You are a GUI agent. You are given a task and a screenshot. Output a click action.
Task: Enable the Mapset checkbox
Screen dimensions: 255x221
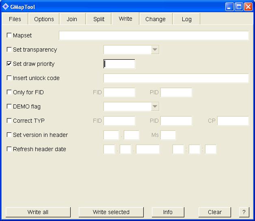click(x=9, y=35)
